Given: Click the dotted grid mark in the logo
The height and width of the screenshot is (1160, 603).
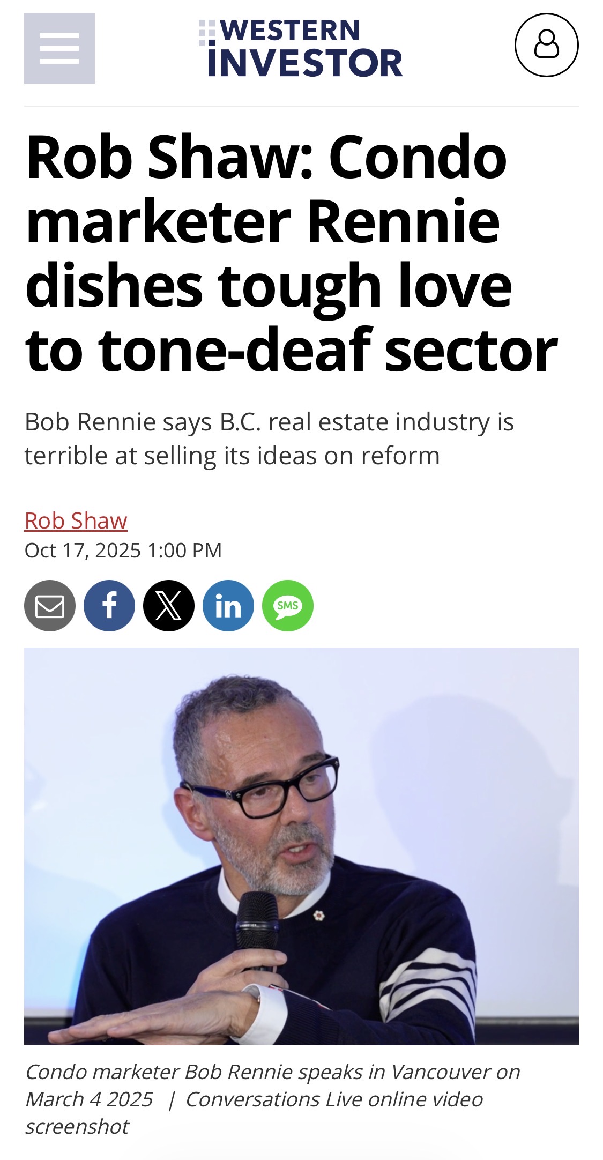Looking at the screenshot, I should tap(206, 33).
